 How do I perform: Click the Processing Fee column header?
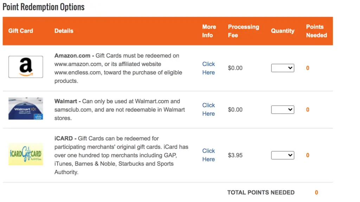[x=243, y=31]
